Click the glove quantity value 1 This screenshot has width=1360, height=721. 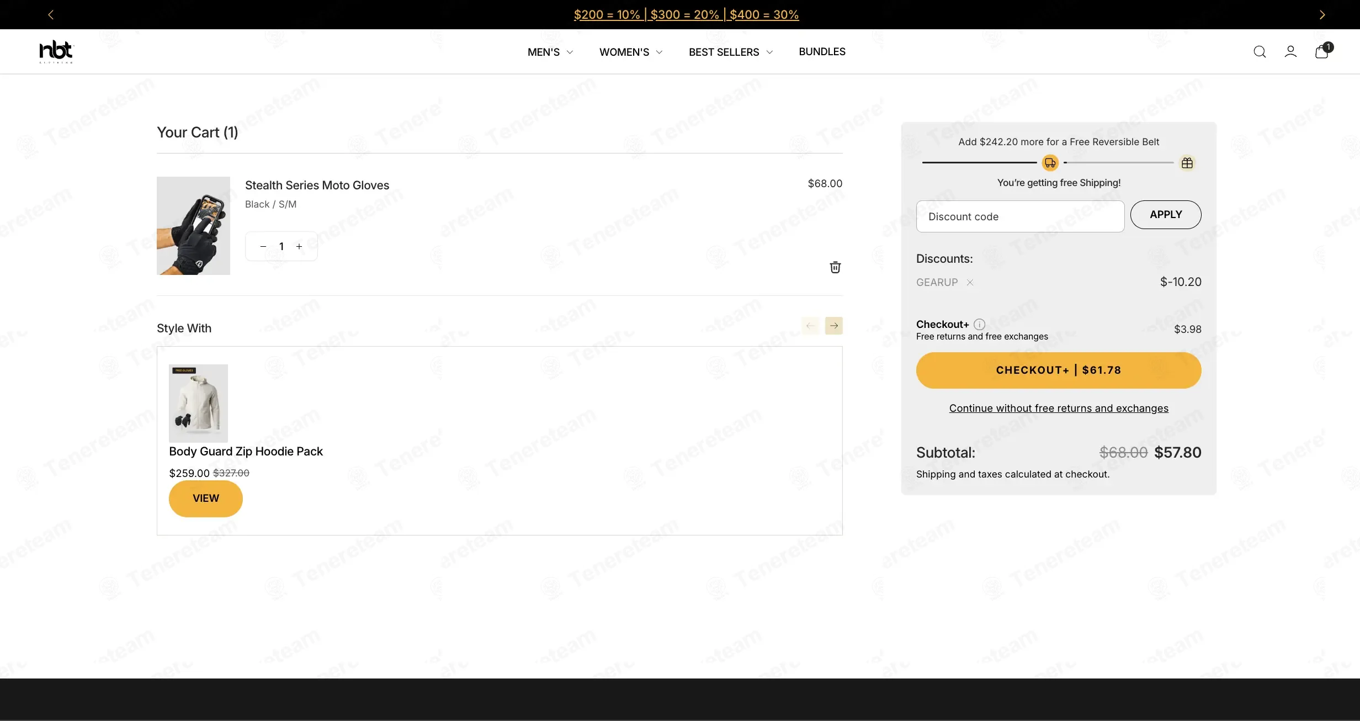coord(281,246)
